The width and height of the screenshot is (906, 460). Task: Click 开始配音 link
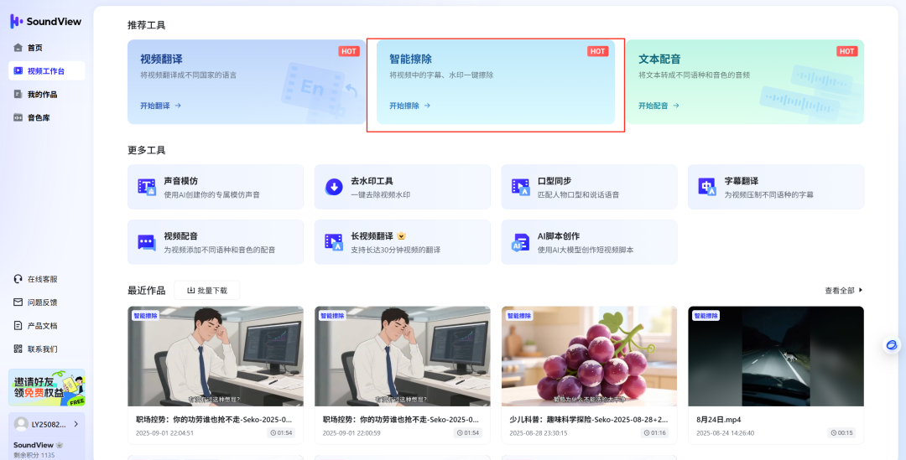pos(659,106)
